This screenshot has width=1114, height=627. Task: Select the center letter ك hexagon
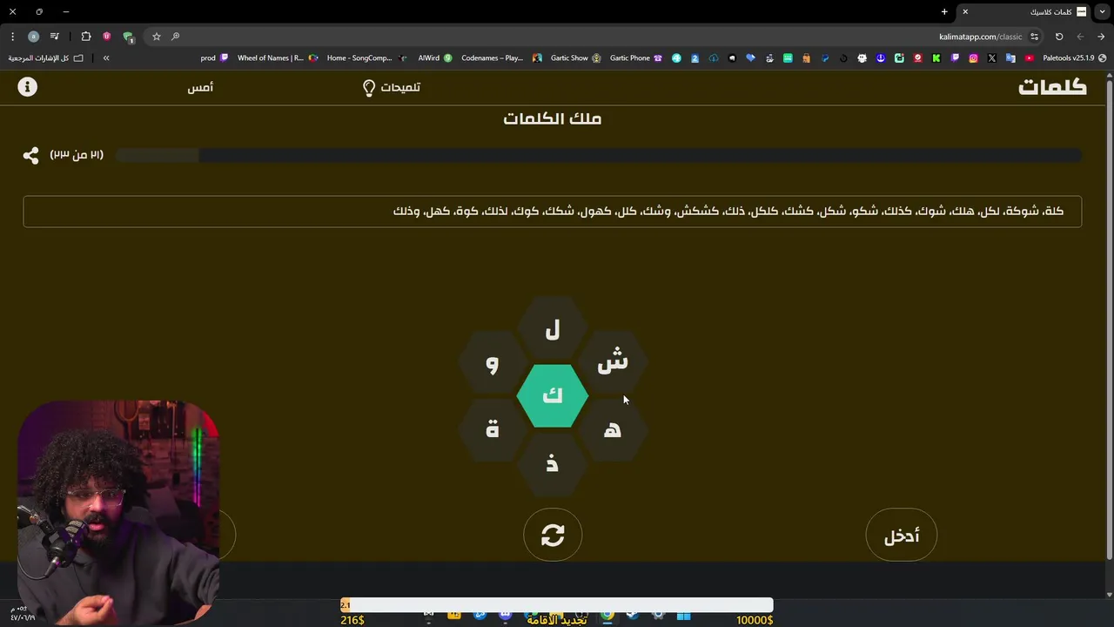(x=553, y=396)
